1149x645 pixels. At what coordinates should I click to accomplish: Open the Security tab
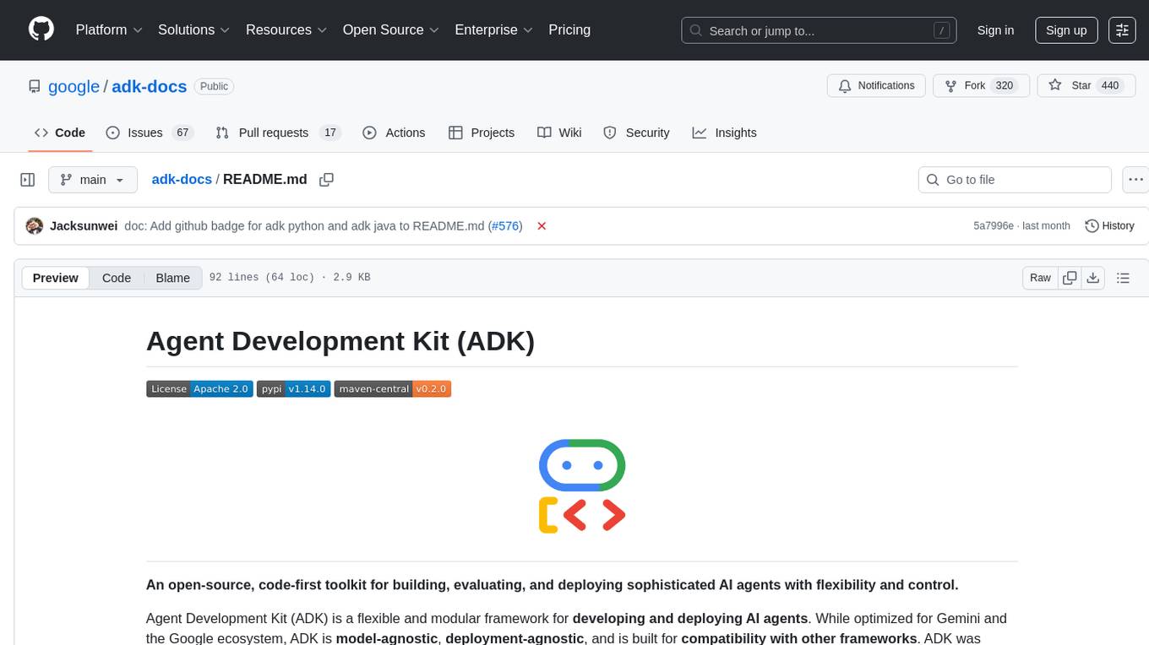coord(636,133)
